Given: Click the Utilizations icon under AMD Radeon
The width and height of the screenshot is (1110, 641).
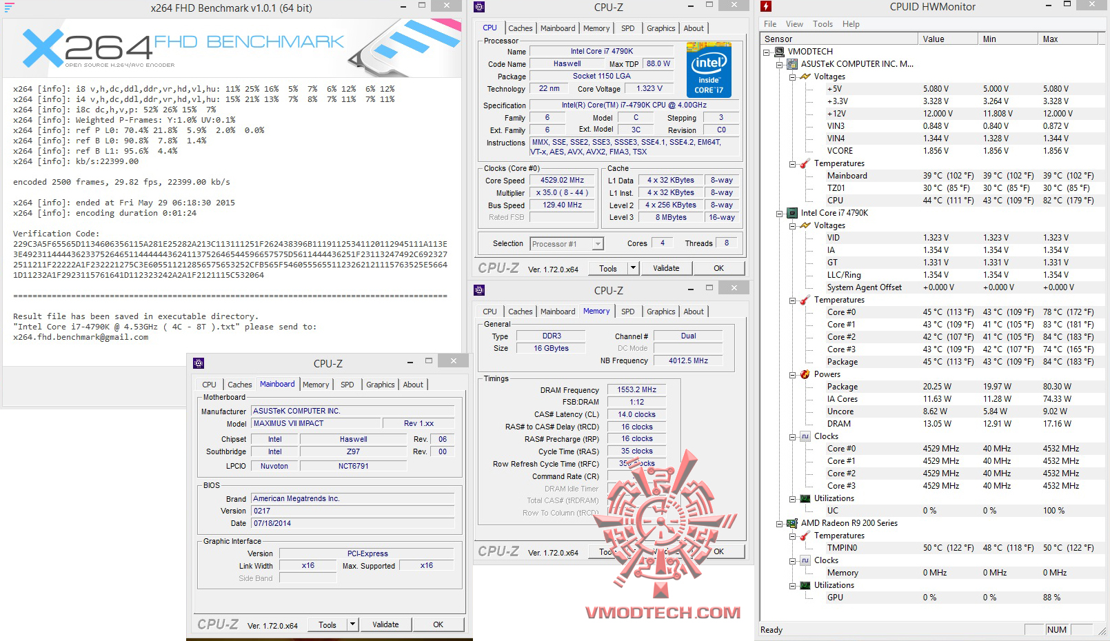Looking at the screenshot, I should [x=805, y=585].
